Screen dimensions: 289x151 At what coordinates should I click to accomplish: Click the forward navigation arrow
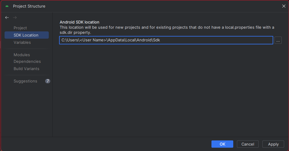point(15,18)
